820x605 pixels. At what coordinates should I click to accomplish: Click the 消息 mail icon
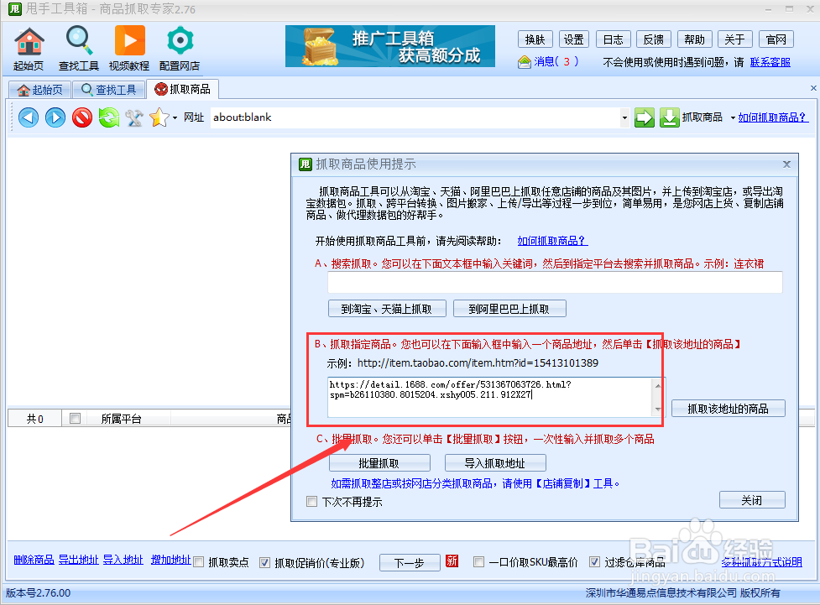click(525, 62)
